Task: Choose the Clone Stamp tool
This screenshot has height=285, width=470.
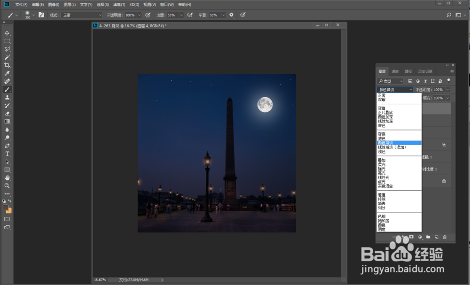Action: (7, 97)
